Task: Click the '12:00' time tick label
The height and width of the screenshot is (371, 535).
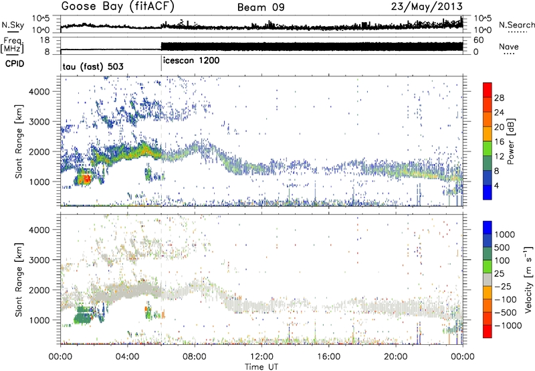Action: [261, 357]
